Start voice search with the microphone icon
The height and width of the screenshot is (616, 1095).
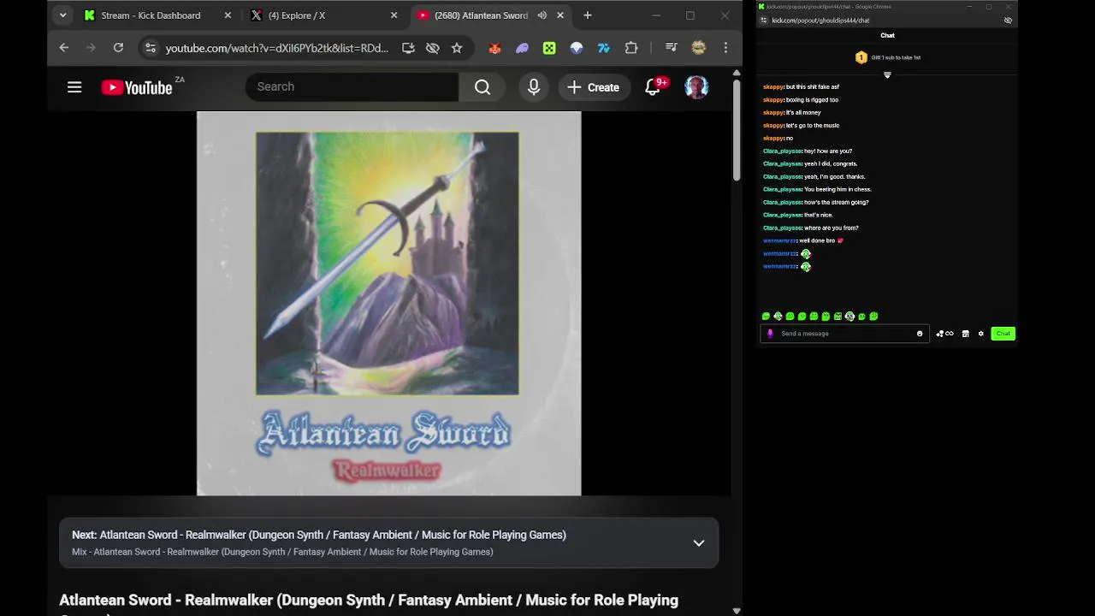pyautogui.click(x=534, y=87)
